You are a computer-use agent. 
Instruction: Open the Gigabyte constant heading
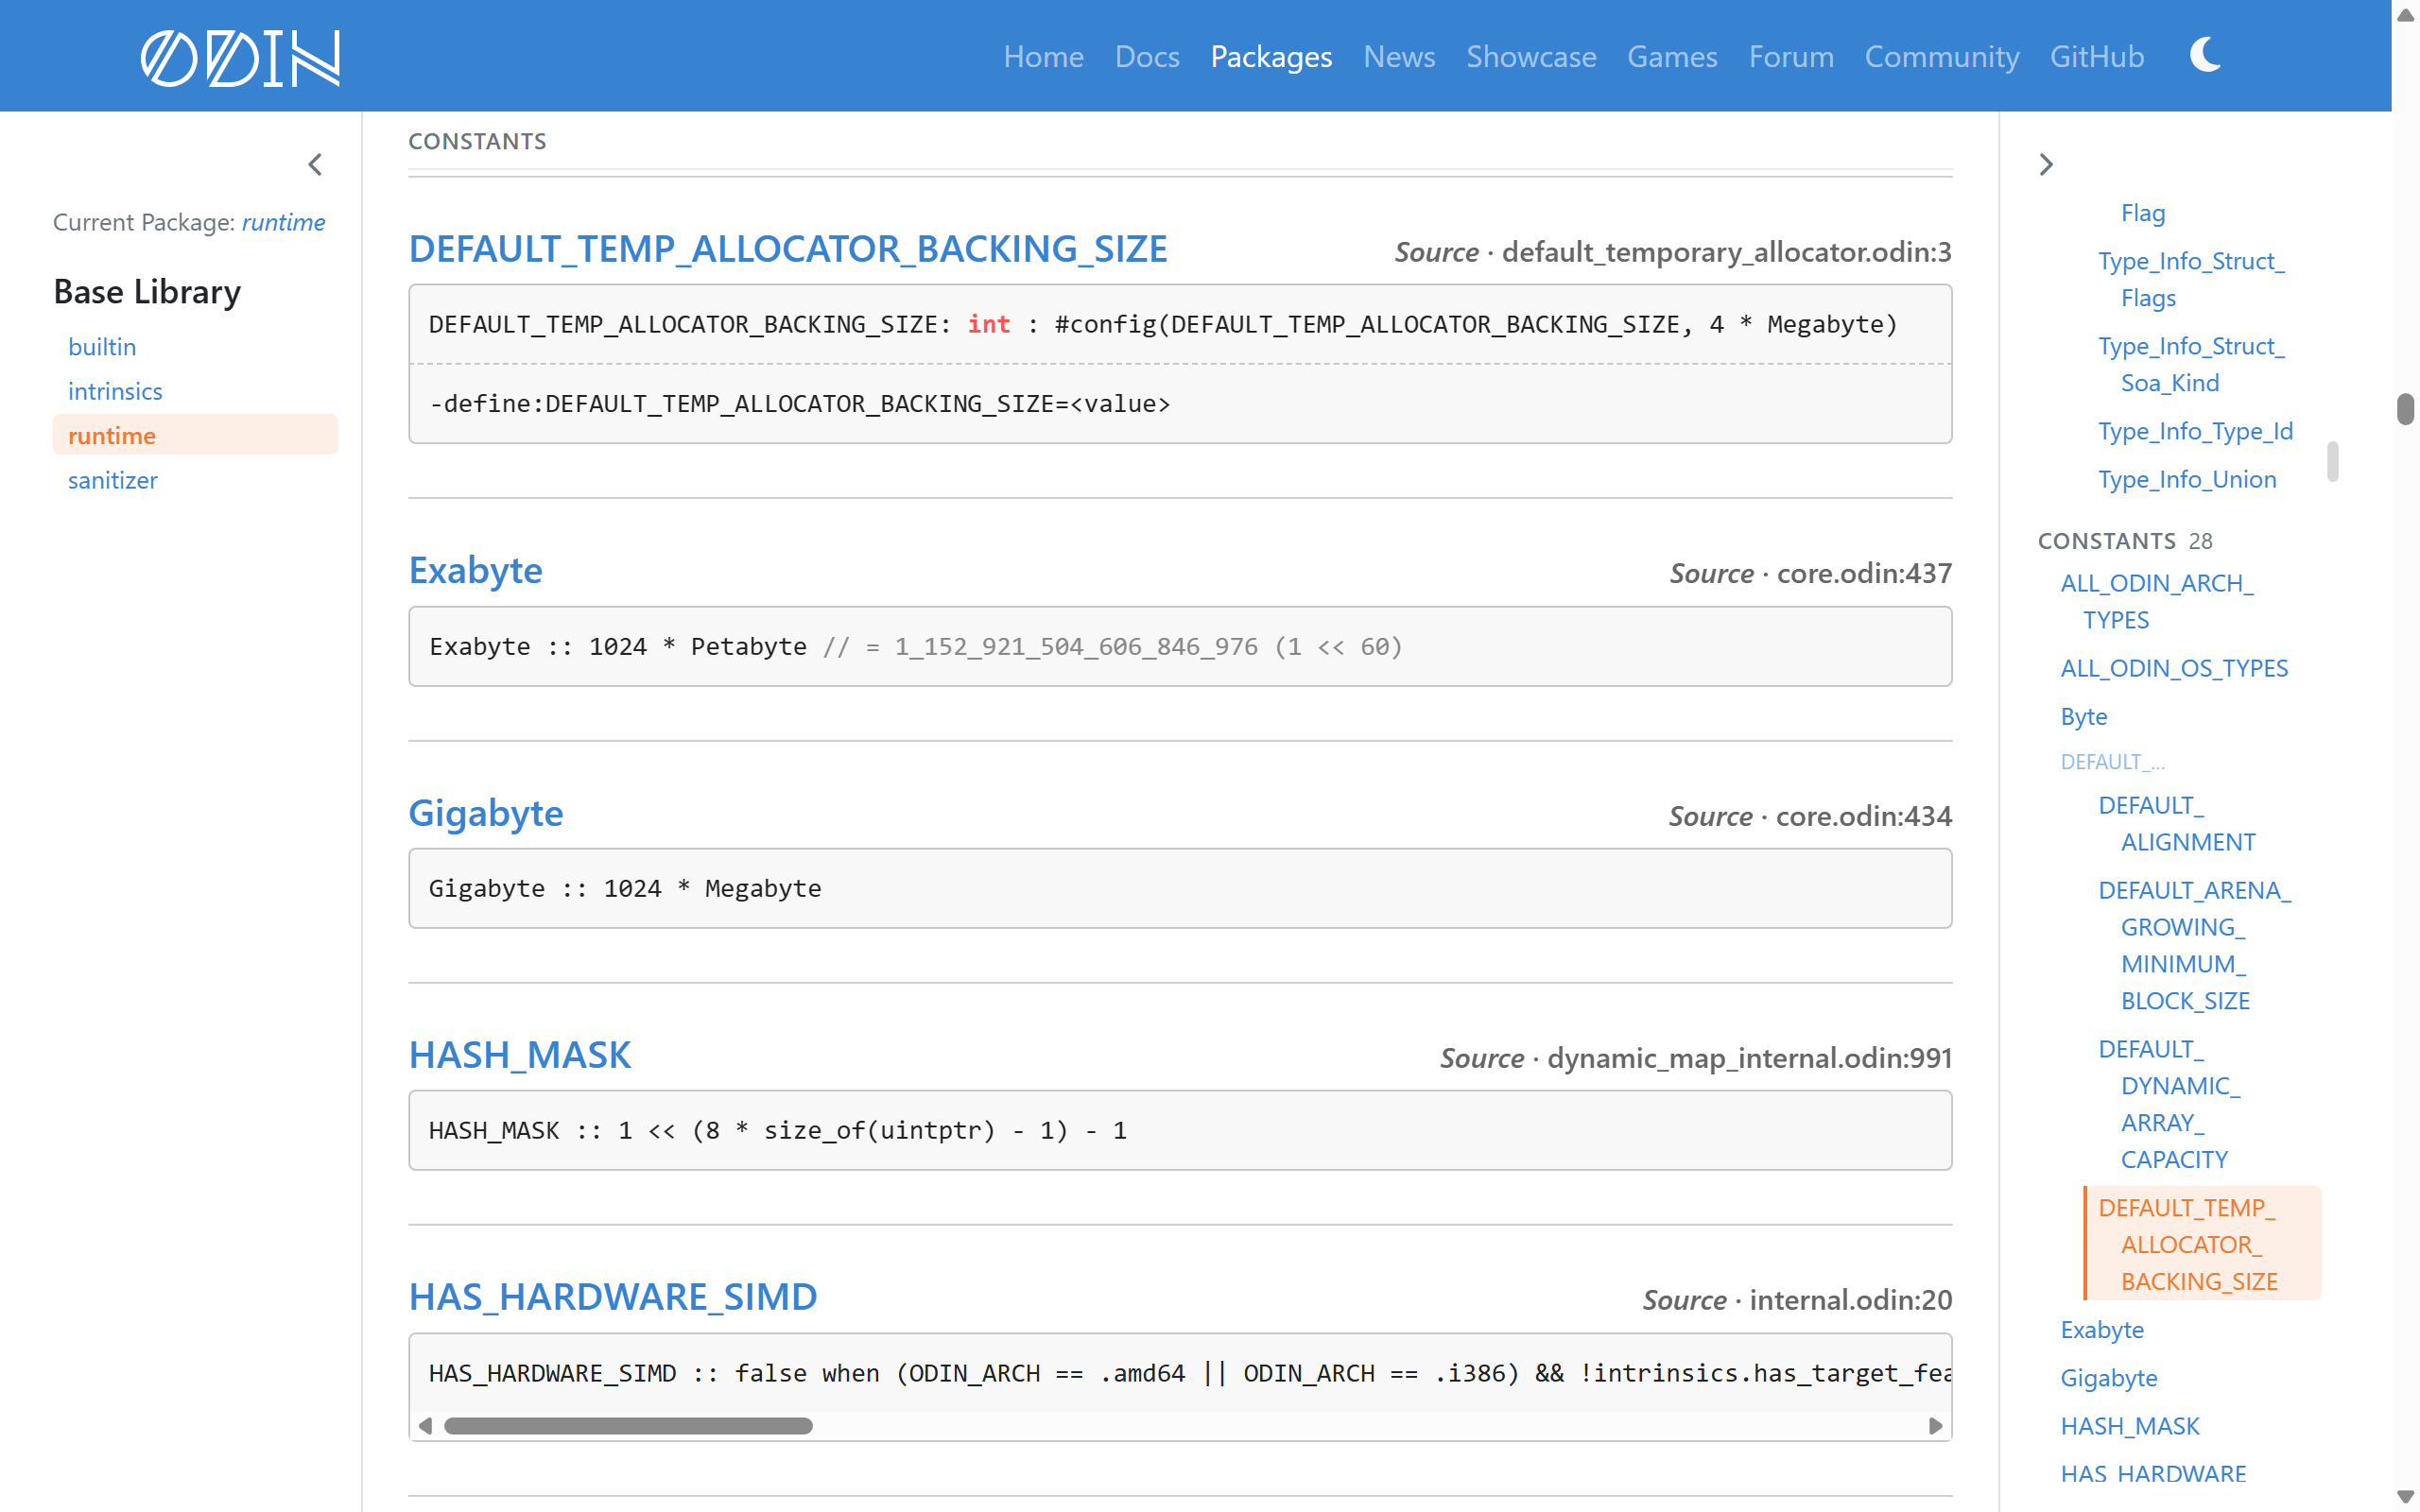(486, 813)
